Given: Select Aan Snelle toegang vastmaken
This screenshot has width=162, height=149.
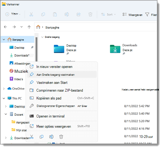Looking at the screenshot, I should tap(62, 74).
